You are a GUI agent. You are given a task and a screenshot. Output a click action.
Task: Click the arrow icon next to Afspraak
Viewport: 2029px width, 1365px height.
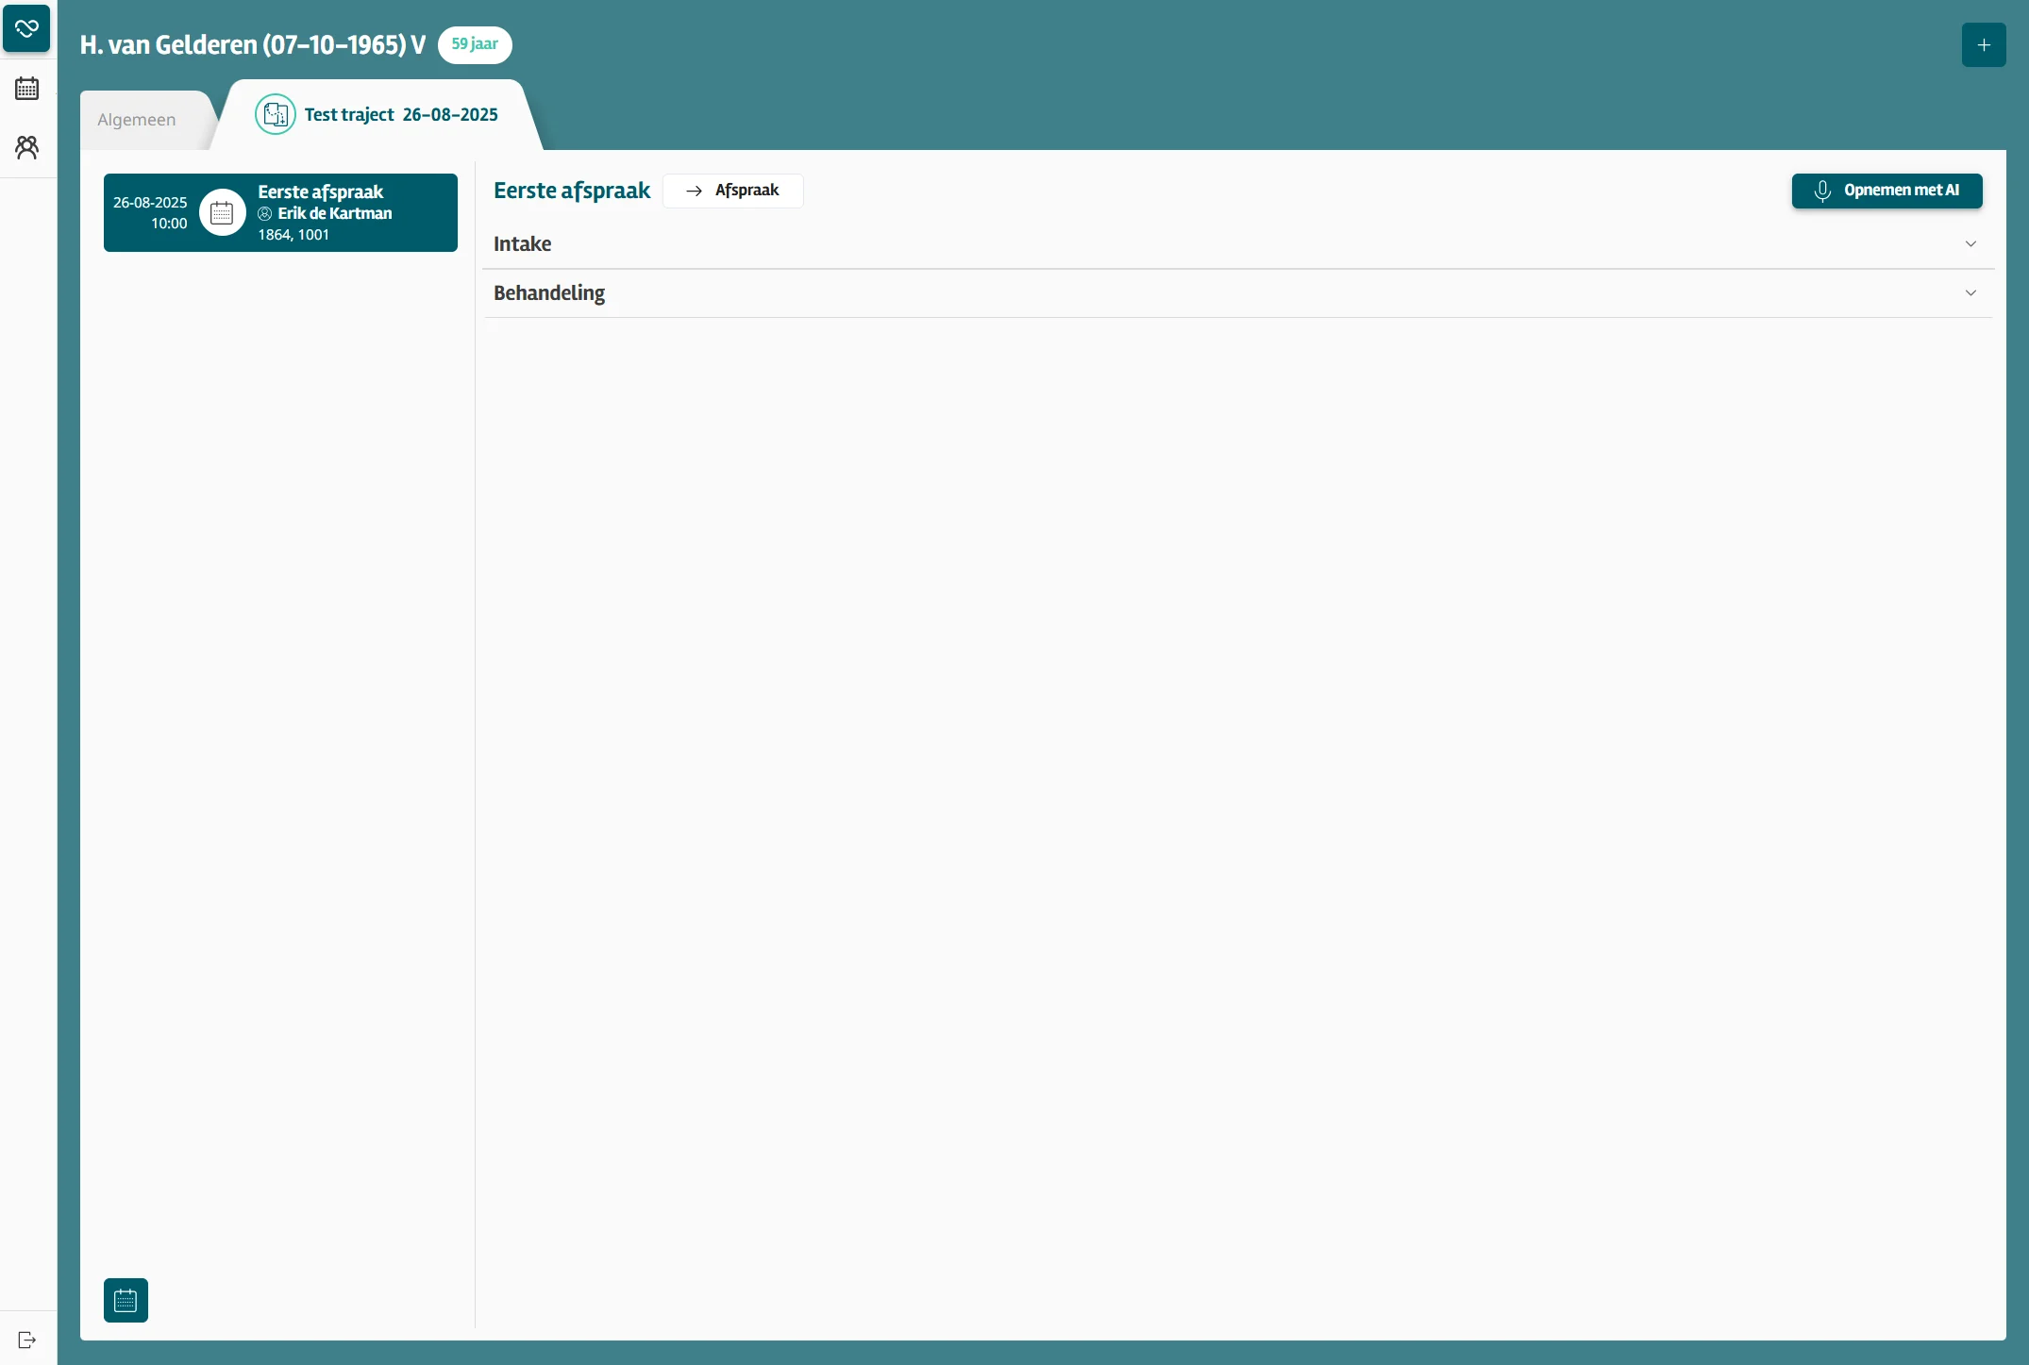(x=694, y=191)
